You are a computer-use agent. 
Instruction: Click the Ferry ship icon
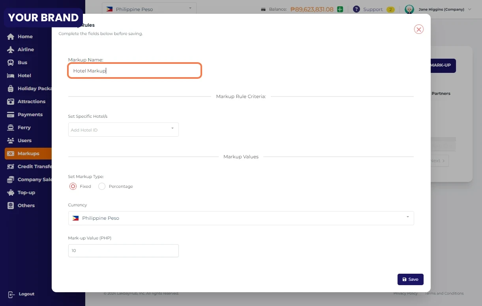[11, 128]
